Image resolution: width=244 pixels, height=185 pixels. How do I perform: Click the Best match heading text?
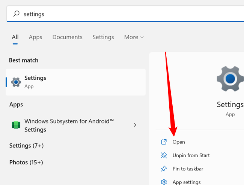24,60
